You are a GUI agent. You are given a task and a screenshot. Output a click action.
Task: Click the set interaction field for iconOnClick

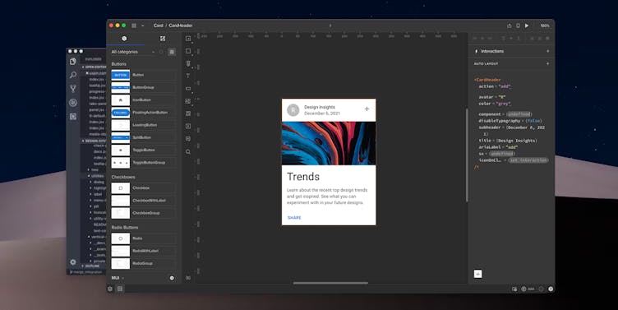point(528,160)
